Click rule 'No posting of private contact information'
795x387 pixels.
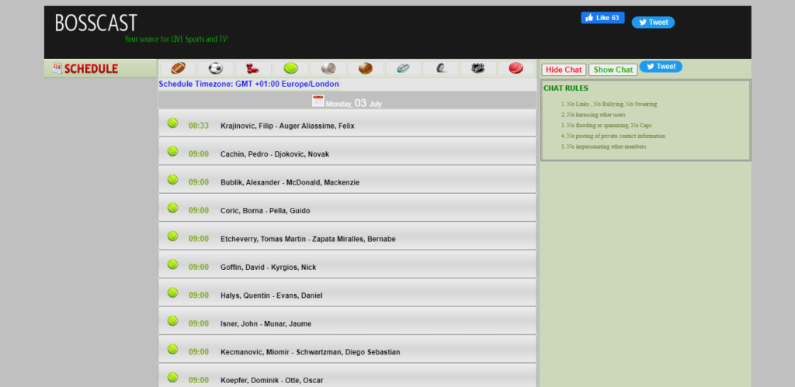[616, 136]
